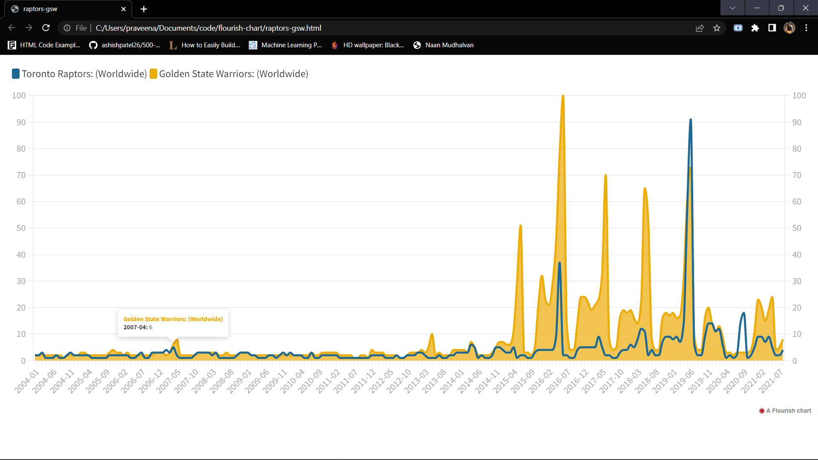The height and width of the screenshot is (460, 818).
Task: Open the three-dot browser menu
Action: 806,28
